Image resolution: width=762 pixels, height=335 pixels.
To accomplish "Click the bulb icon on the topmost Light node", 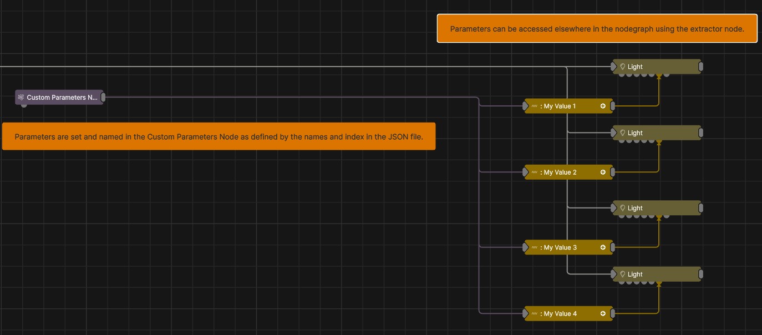I will click(x=623, y=67).
